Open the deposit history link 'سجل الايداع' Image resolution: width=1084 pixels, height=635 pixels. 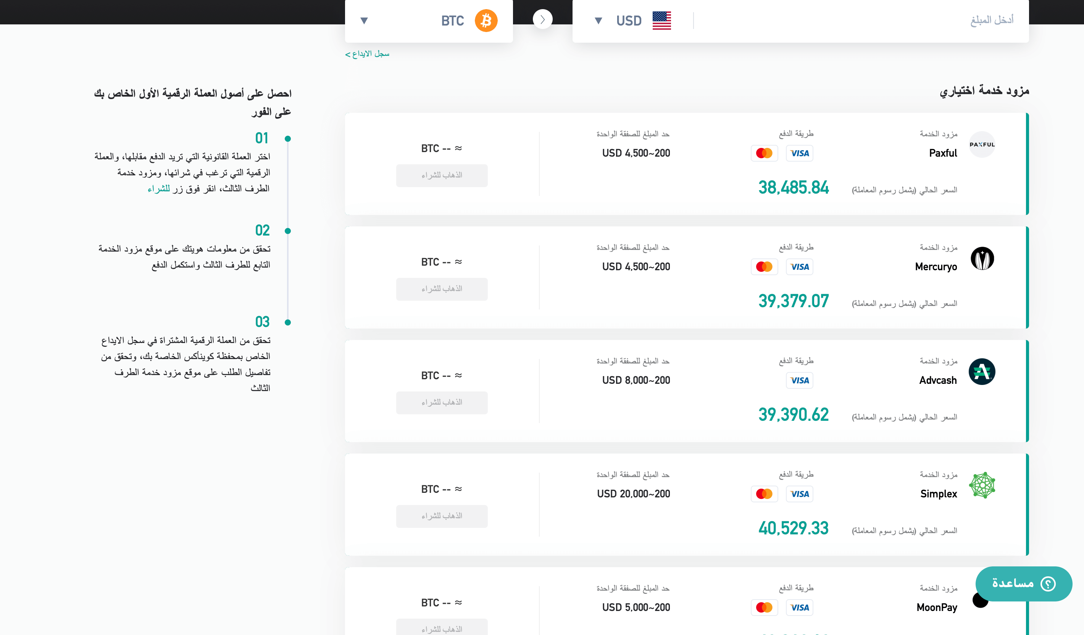point(367,54)
